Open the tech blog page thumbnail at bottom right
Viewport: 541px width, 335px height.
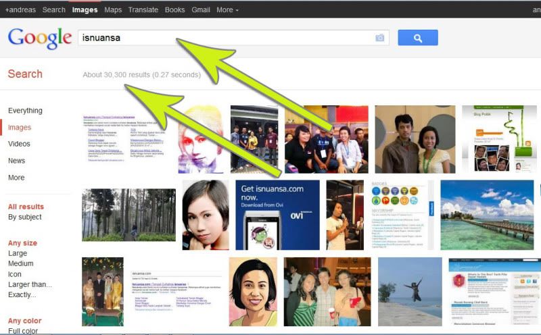click(x=494, y=292)
